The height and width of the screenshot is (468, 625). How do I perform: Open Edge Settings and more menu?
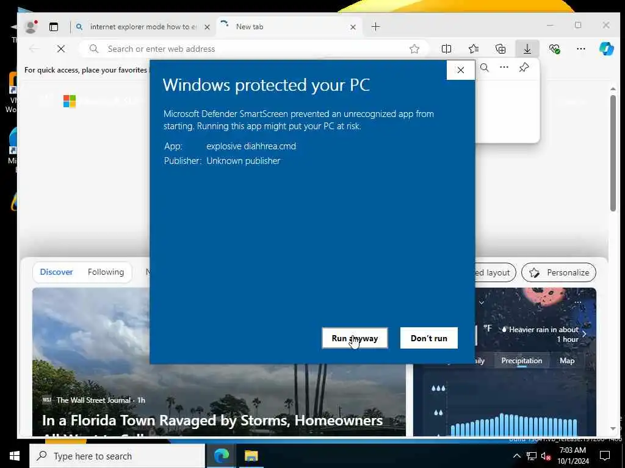point(581,49)
